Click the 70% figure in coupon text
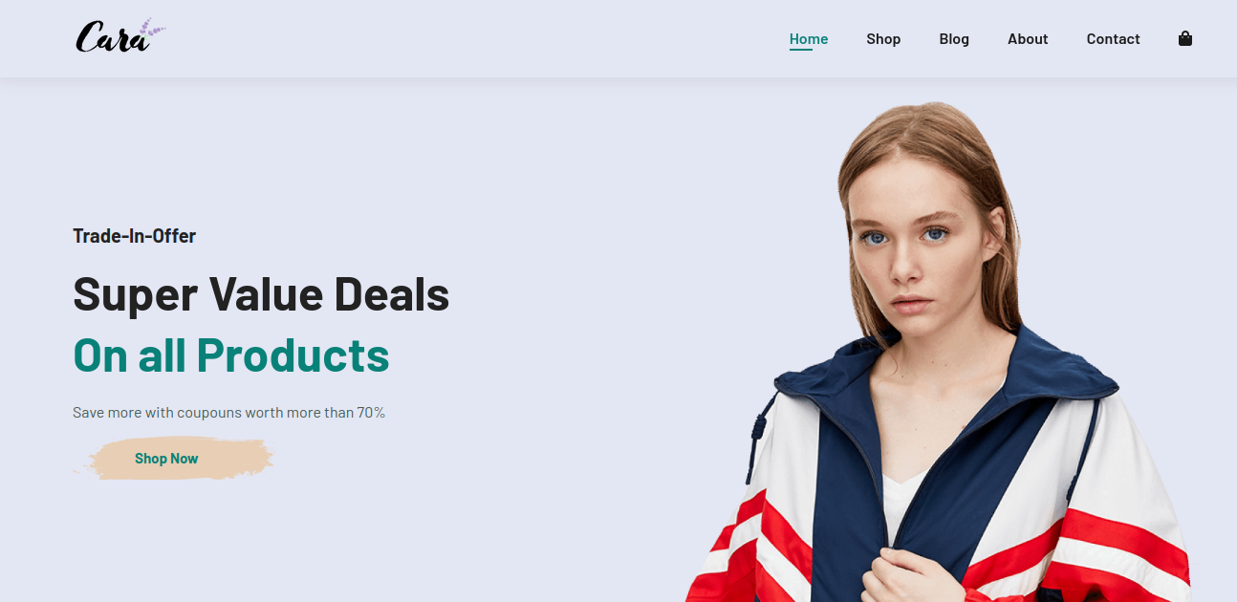Image resolution: width=1237 pixels, height=602 pixels. 371,413
